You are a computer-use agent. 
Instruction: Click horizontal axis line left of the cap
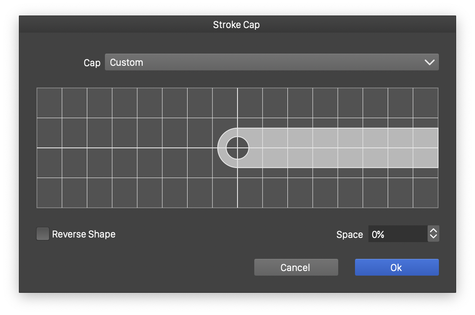[126, 148]
